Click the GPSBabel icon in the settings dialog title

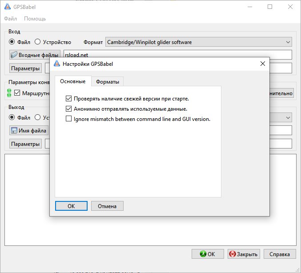tap(57, 64)
